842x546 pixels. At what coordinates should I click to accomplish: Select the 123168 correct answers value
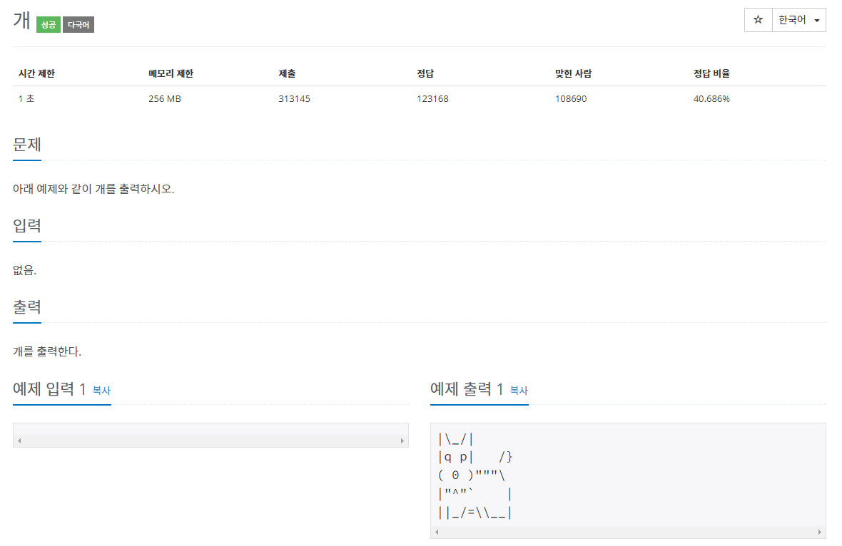point(433,98)
